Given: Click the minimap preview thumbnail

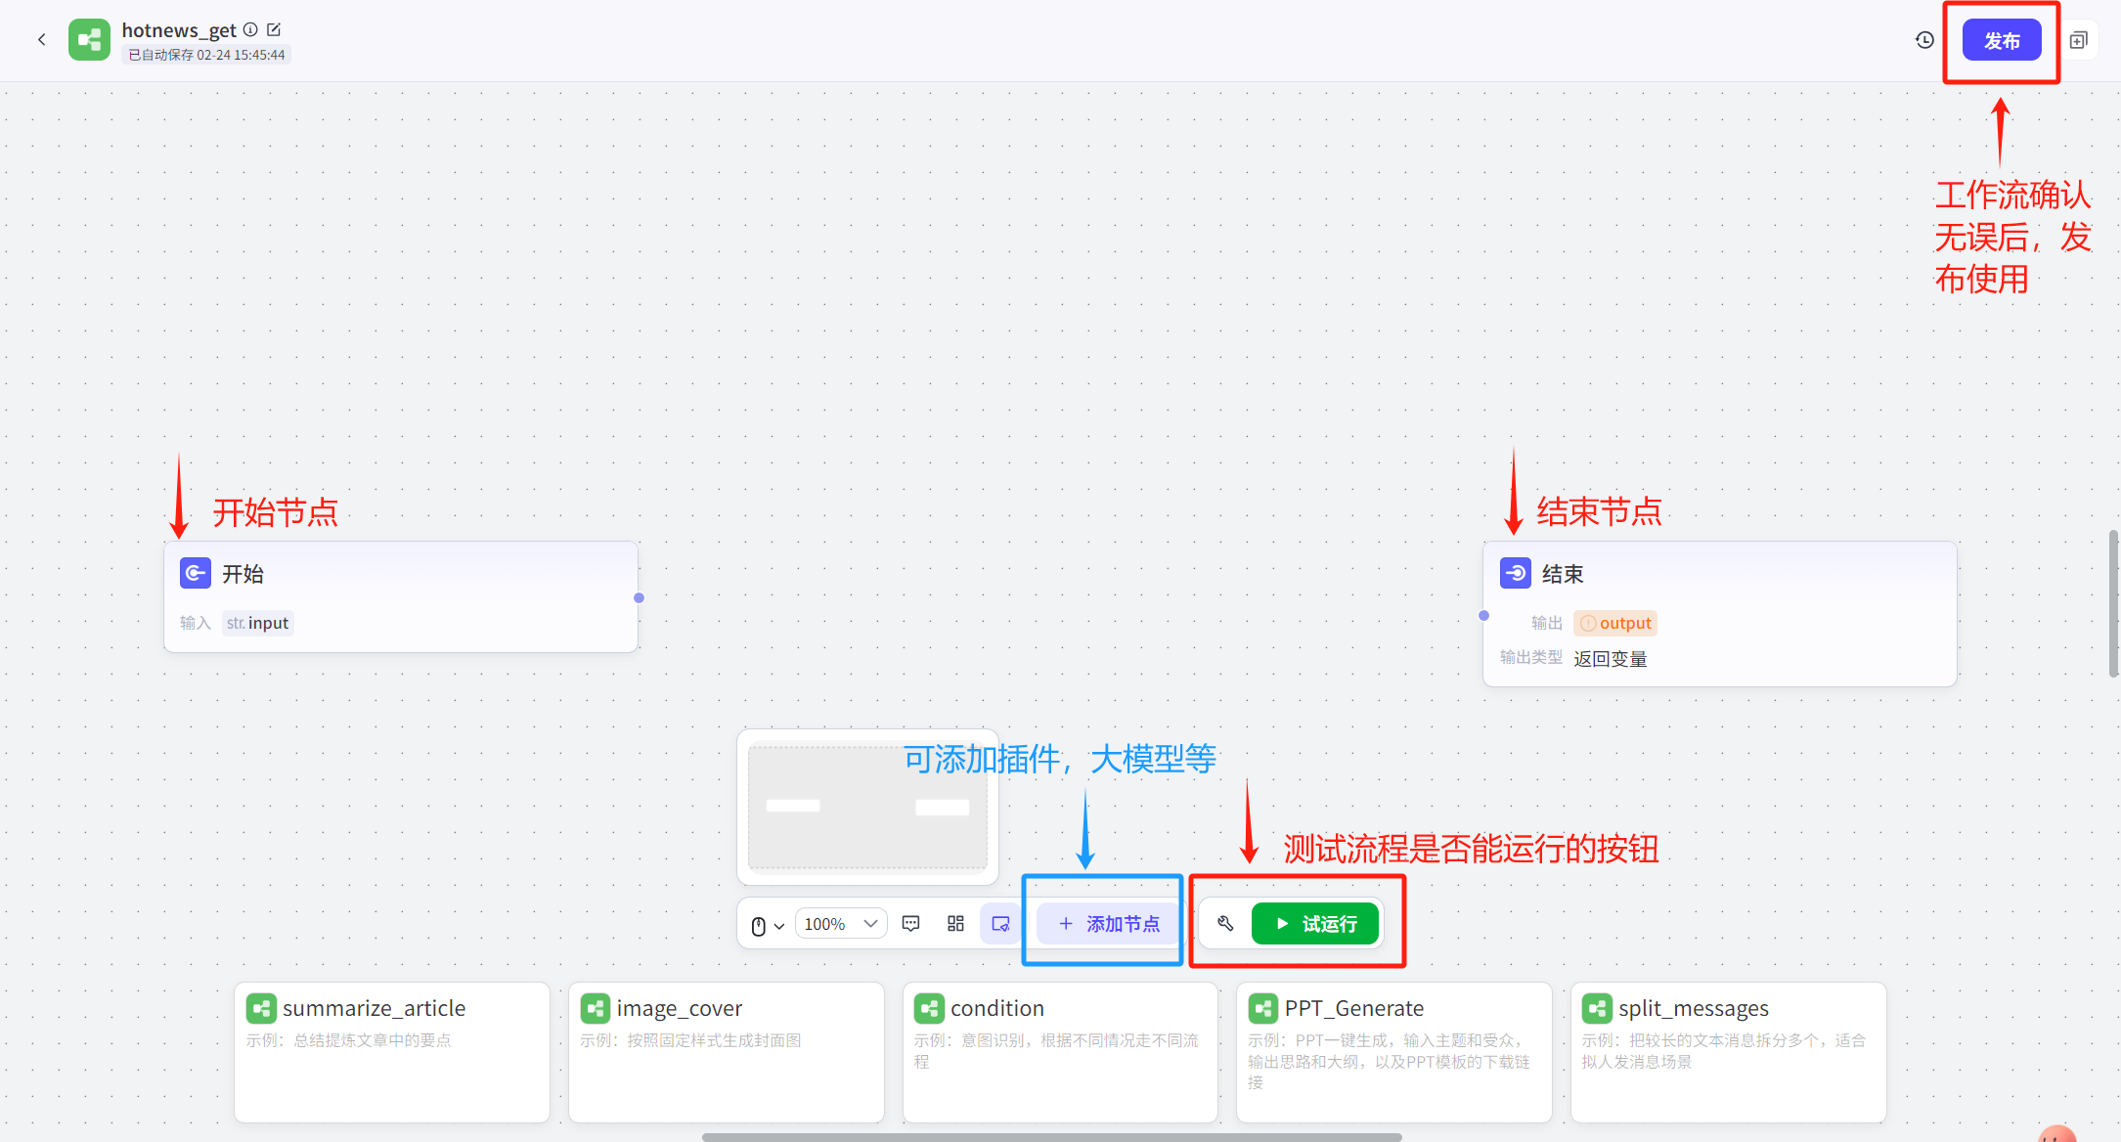Looking at the screenshot, I should click(x=866, y=807).
